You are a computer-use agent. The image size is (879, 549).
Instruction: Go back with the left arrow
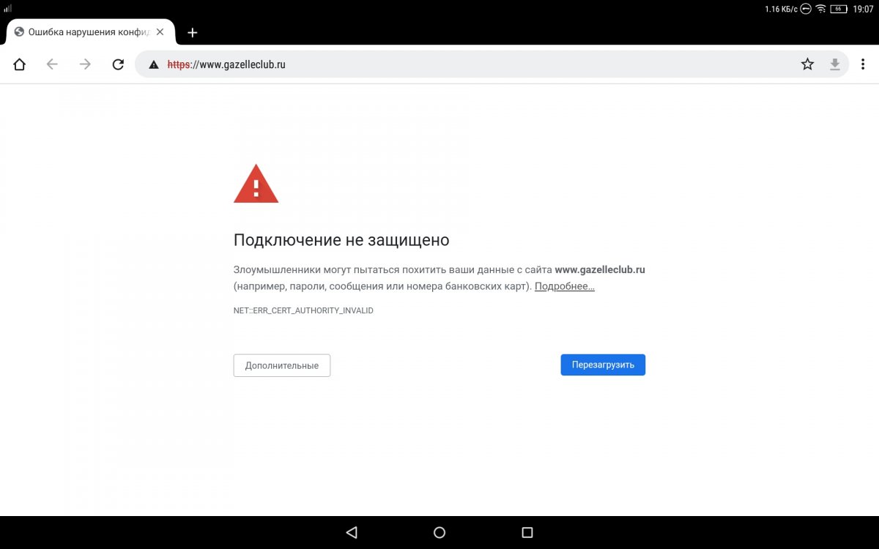point(52,64)
